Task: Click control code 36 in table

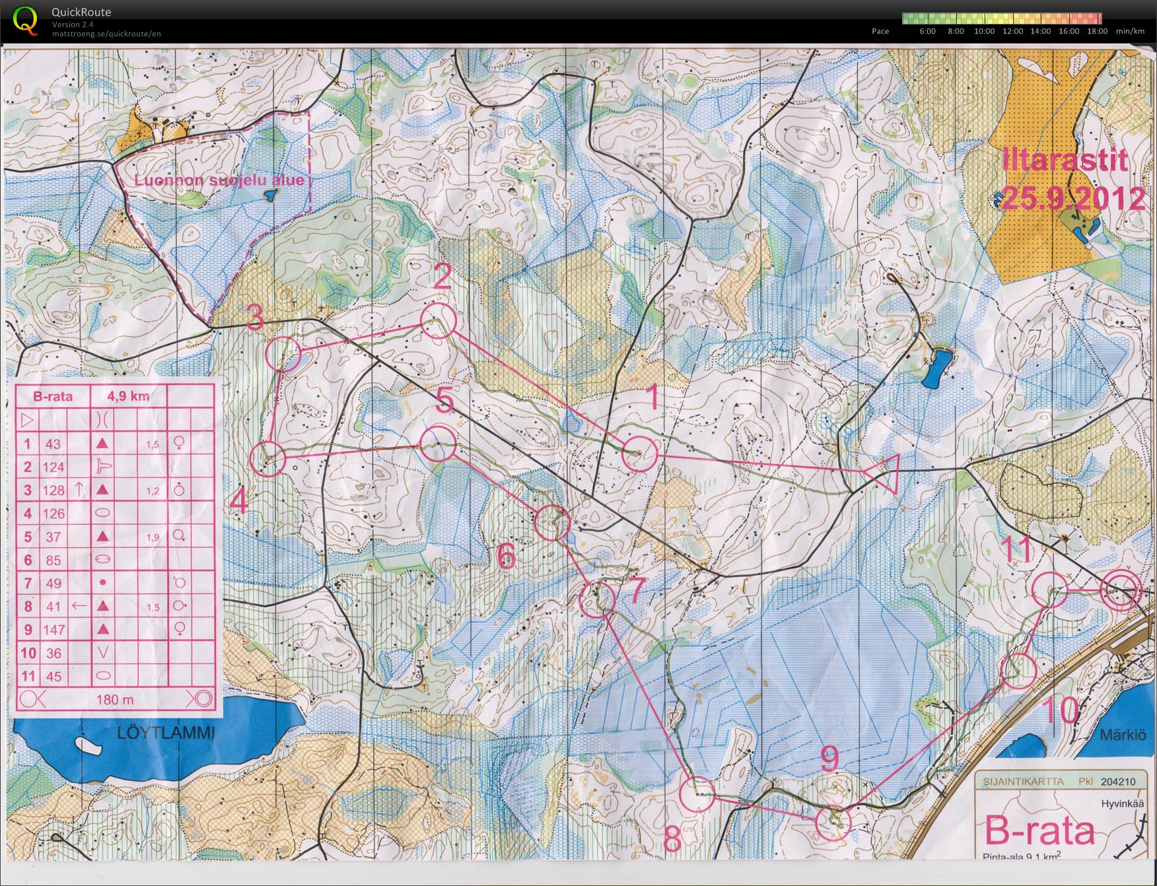Action: (x=53, y=654)
